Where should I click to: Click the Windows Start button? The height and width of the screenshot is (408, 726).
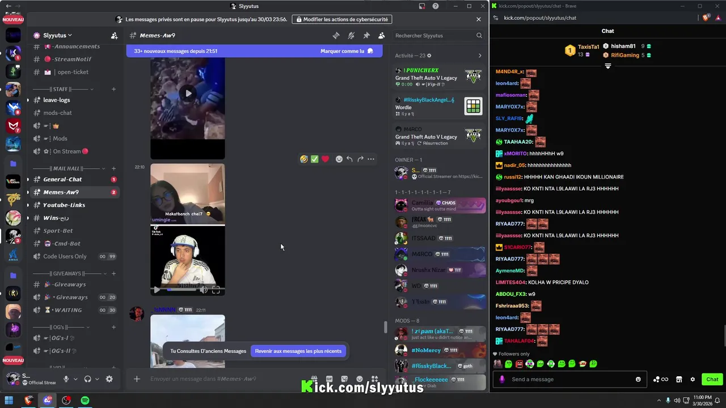(x=10, y=401)
